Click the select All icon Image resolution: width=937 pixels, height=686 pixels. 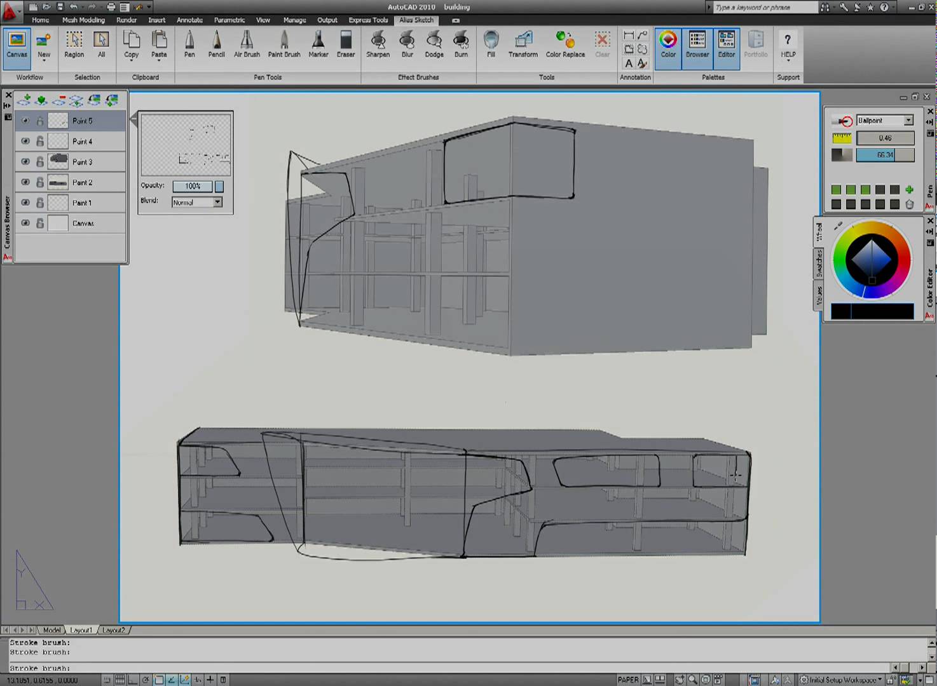pyautogui.click(x=101, y=45)
